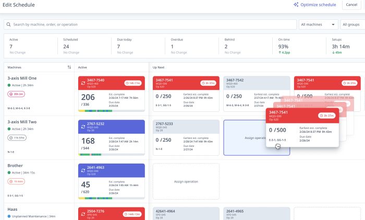Click the 3-axis Mill One machine name
Image resolution: width=365 pixels, height=220 pixels.
tap(22, 78)
